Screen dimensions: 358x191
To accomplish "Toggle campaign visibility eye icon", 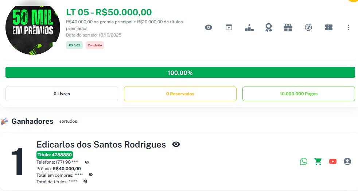I will coord(209,27).
